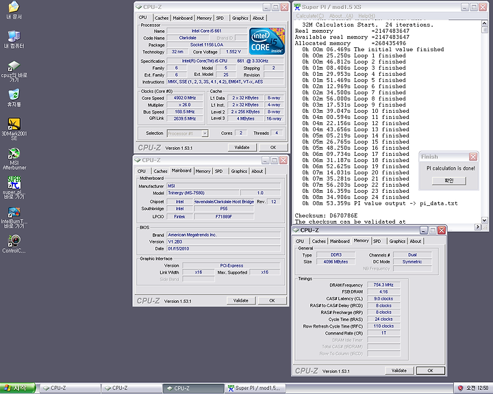Click the taskbar clock
This screenshot has height=394, width=493.
point(477,388)
